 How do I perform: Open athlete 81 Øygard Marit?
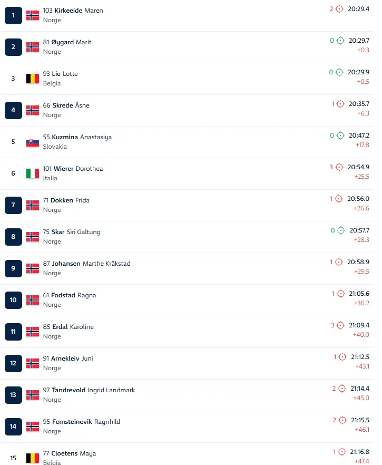tap(67, 42)
